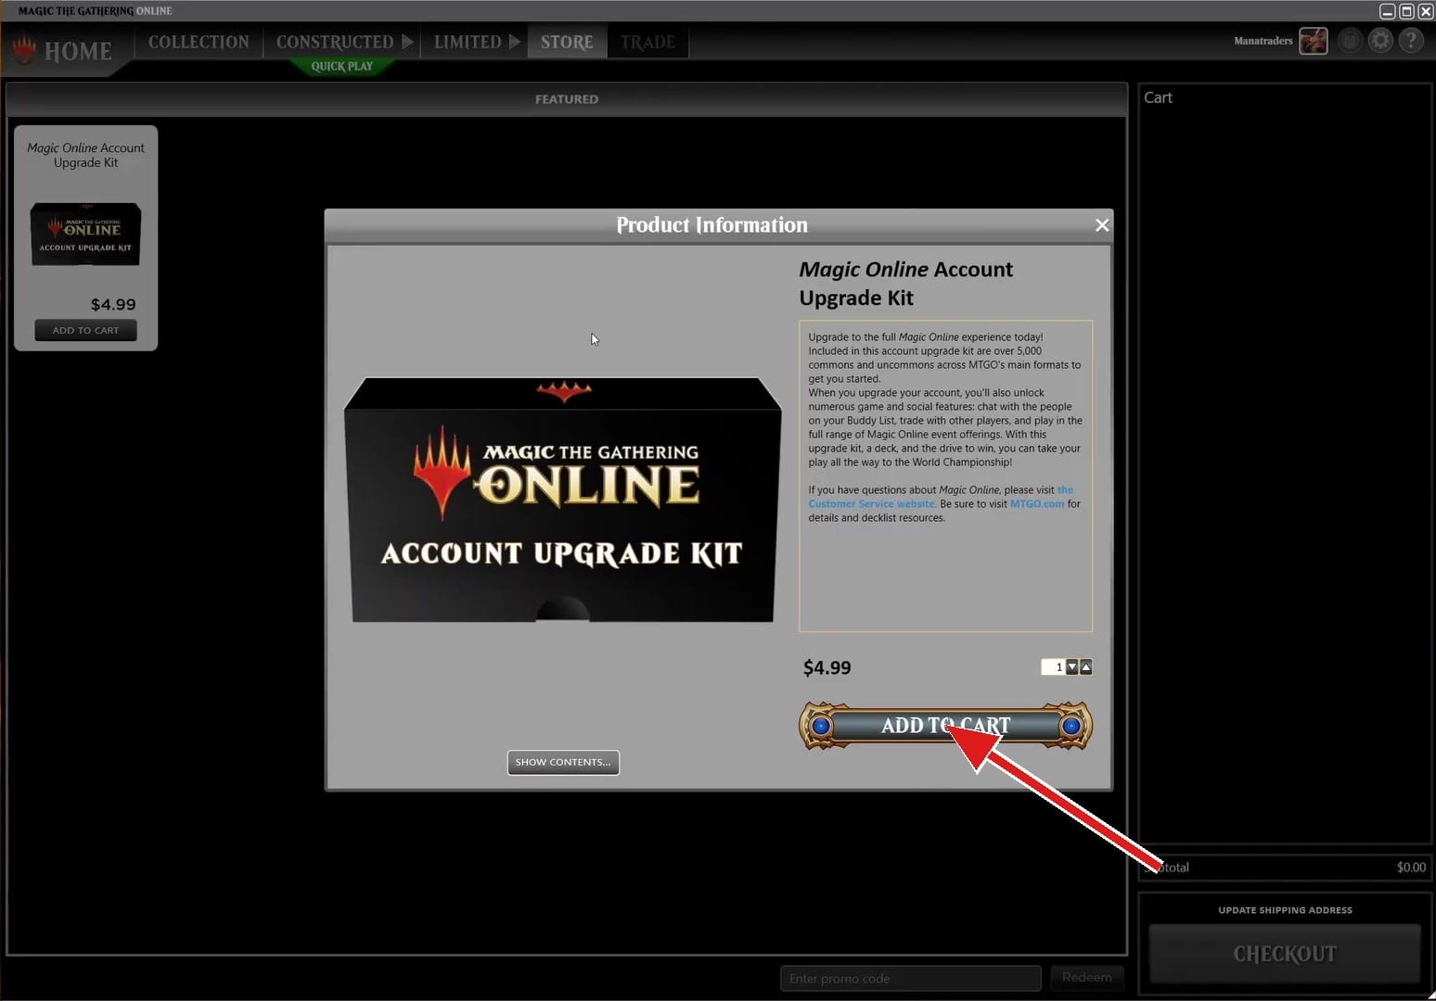The height and width of the screenshot is (1001, 1436).
Task: Click the promo code input field
Action: [x=910, y=978]
